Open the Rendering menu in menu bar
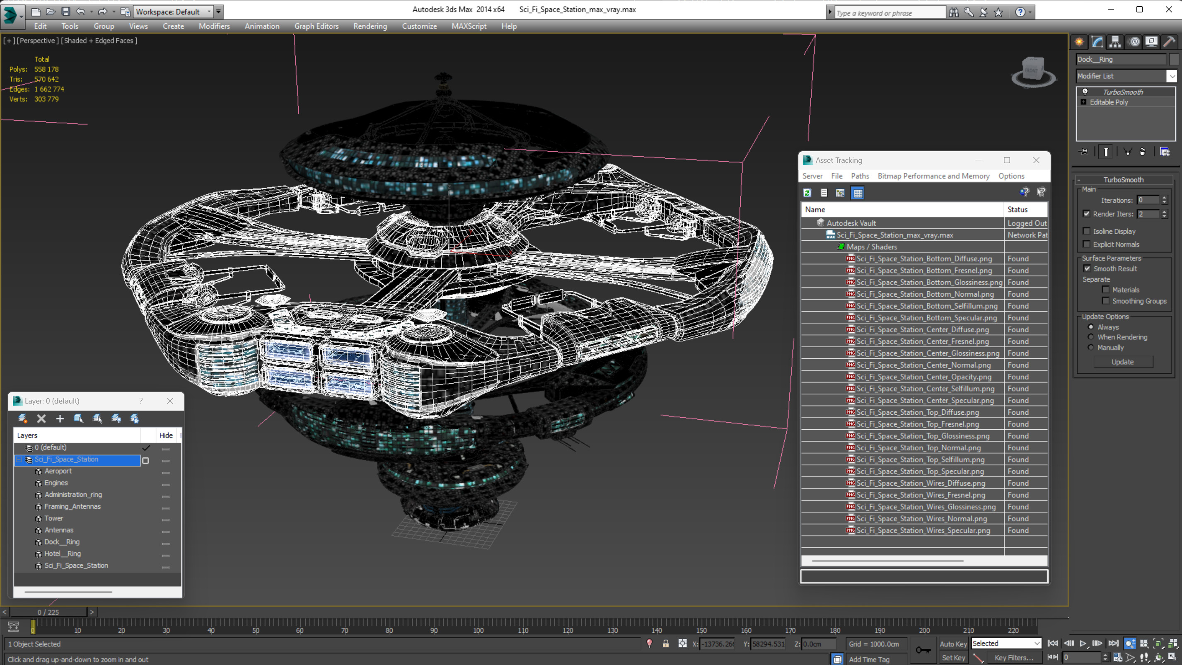The height and width of the screenshot is (665, 1182). pos(371,26)
